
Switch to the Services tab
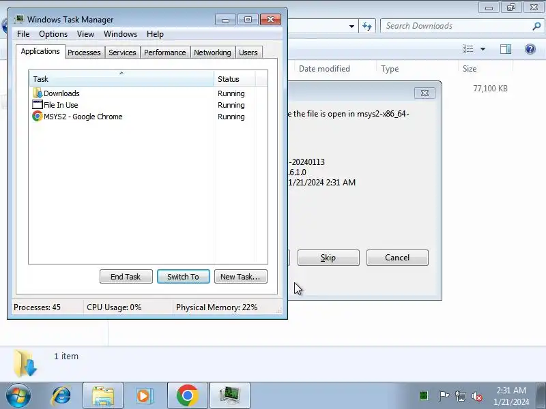coord(122,52)
